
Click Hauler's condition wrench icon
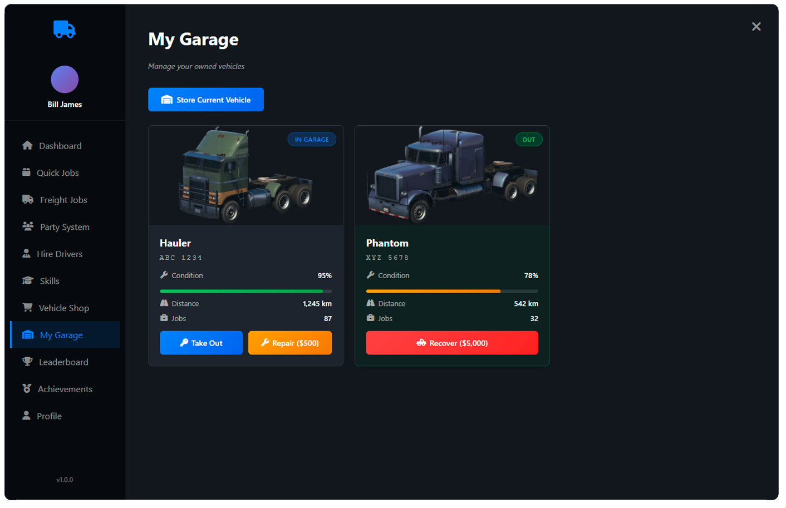click(x=164, y=275)
